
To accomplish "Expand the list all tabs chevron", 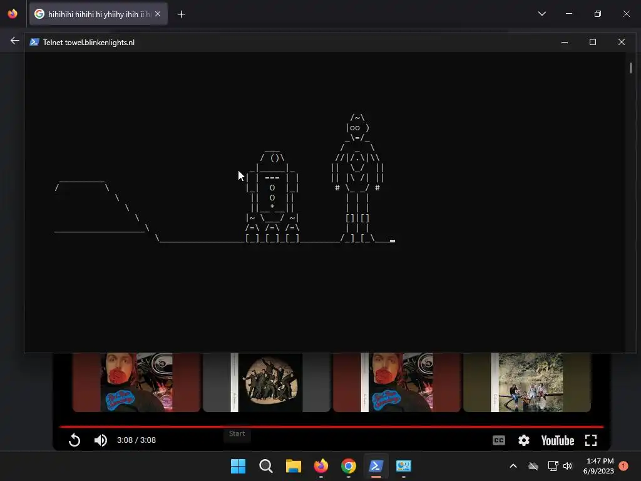I will coord(542,14).
